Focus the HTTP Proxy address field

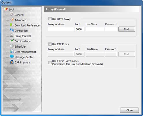click(61, 29)
